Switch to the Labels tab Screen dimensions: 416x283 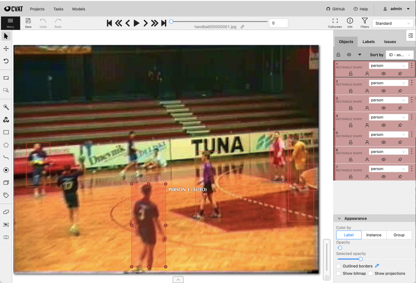368,42
